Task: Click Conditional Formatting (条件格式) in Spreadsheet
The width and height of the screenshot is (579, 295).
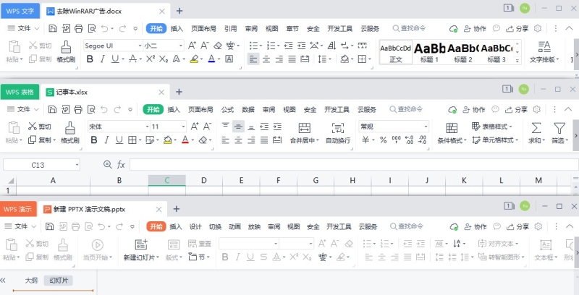Action: point(452,133)
